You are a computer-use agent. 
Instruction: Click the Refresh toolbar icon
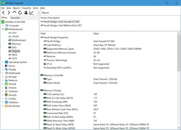point(20,12)
